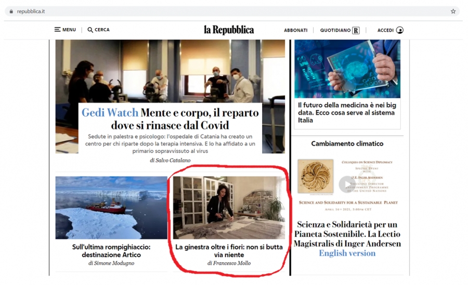Click the Quotidiano R logo icon
The height and width of the screenshot is (285, 468).
point(356,31)
